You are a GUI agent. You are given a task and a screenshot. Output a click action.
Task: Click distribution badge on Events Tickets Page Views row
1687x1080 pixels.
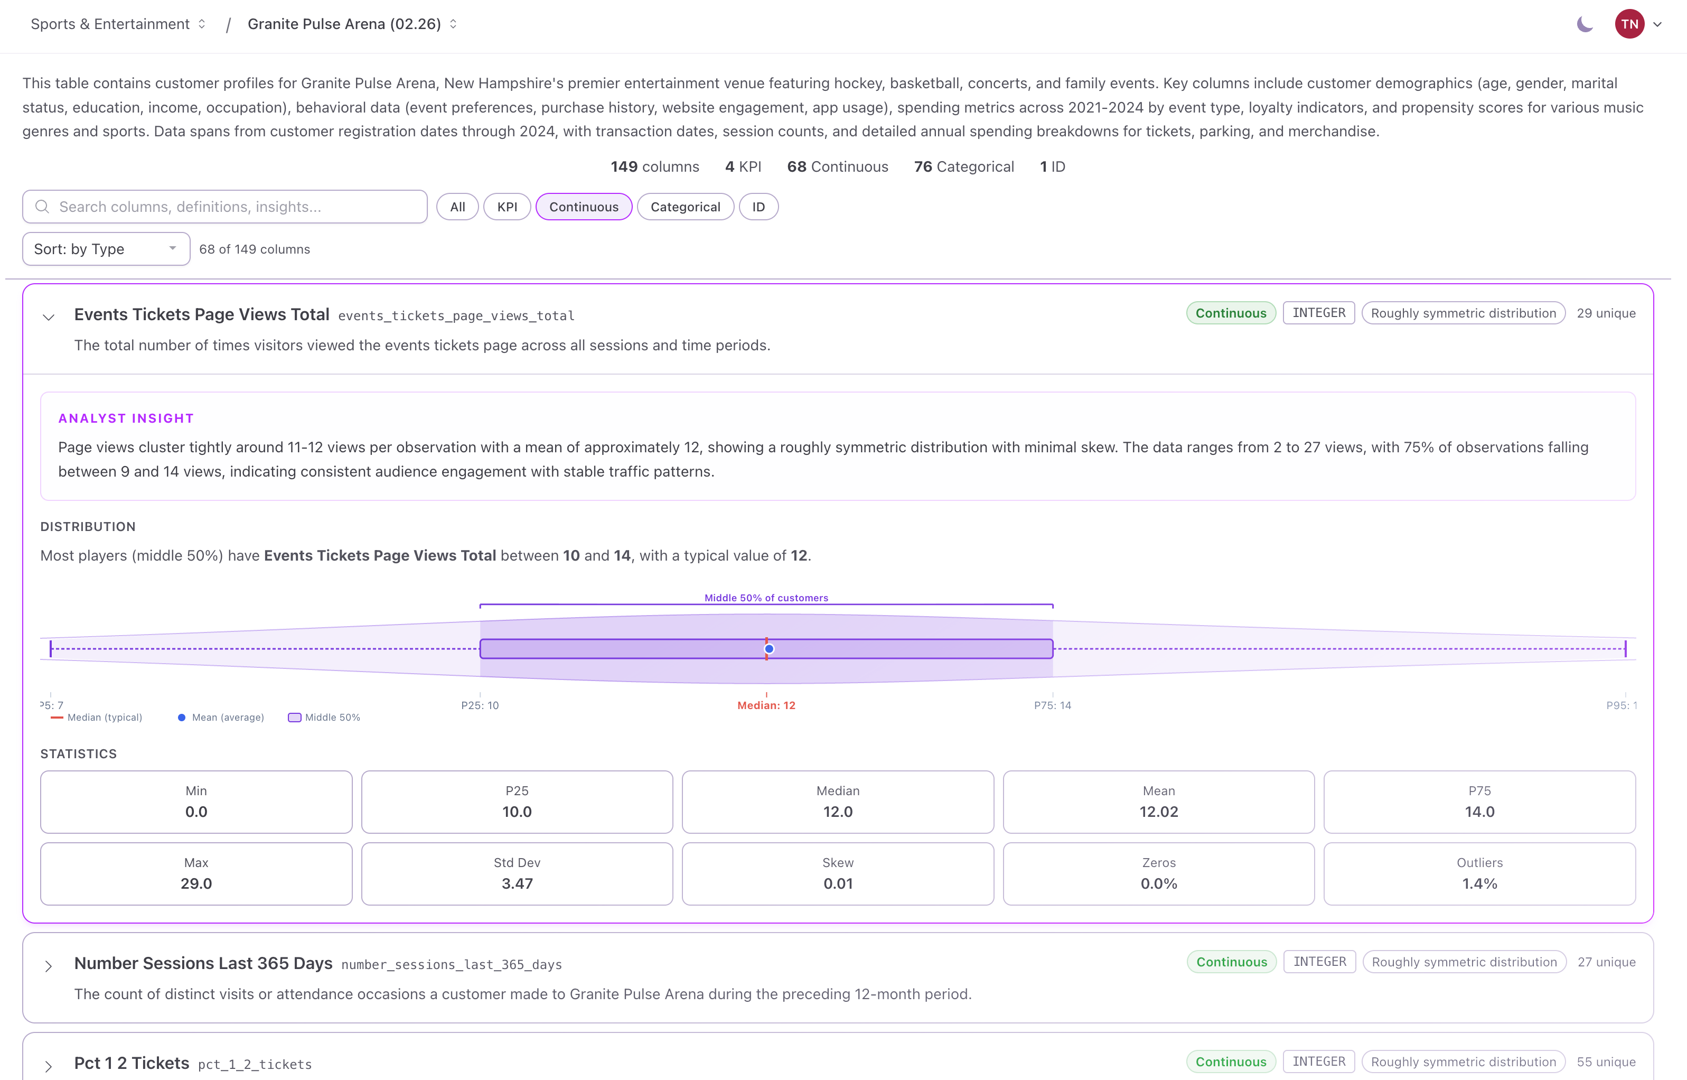tap(1464, 313)
